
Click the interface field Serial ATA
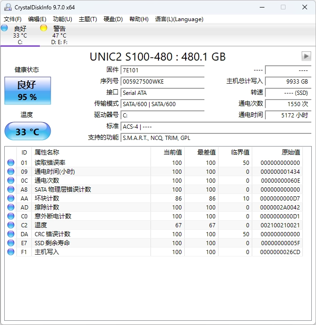tap(162, 93)
